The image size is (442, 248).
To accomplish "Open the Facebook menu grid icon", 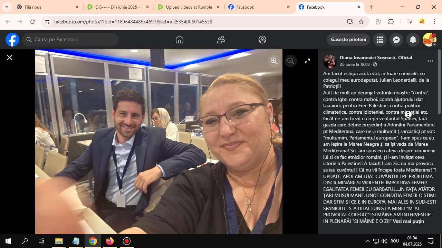I will click(x=380, y=40).
